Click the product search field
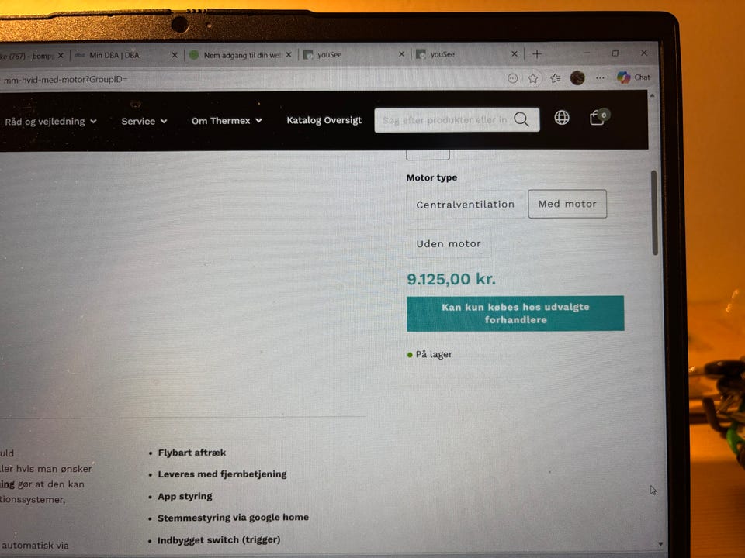The height and width of the screenshot is (558, 745). pyautogui.click(x=445, y=120)
